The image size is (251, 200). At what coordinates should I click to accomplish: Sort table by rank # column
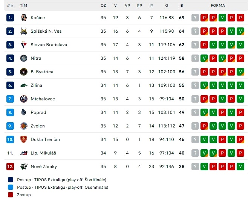pyautogui.click(x=10, y=6)
